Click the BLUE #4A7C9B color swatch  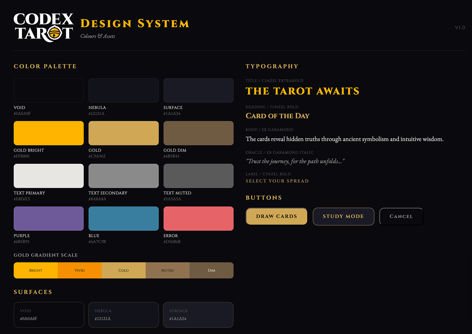coord(124,218)
